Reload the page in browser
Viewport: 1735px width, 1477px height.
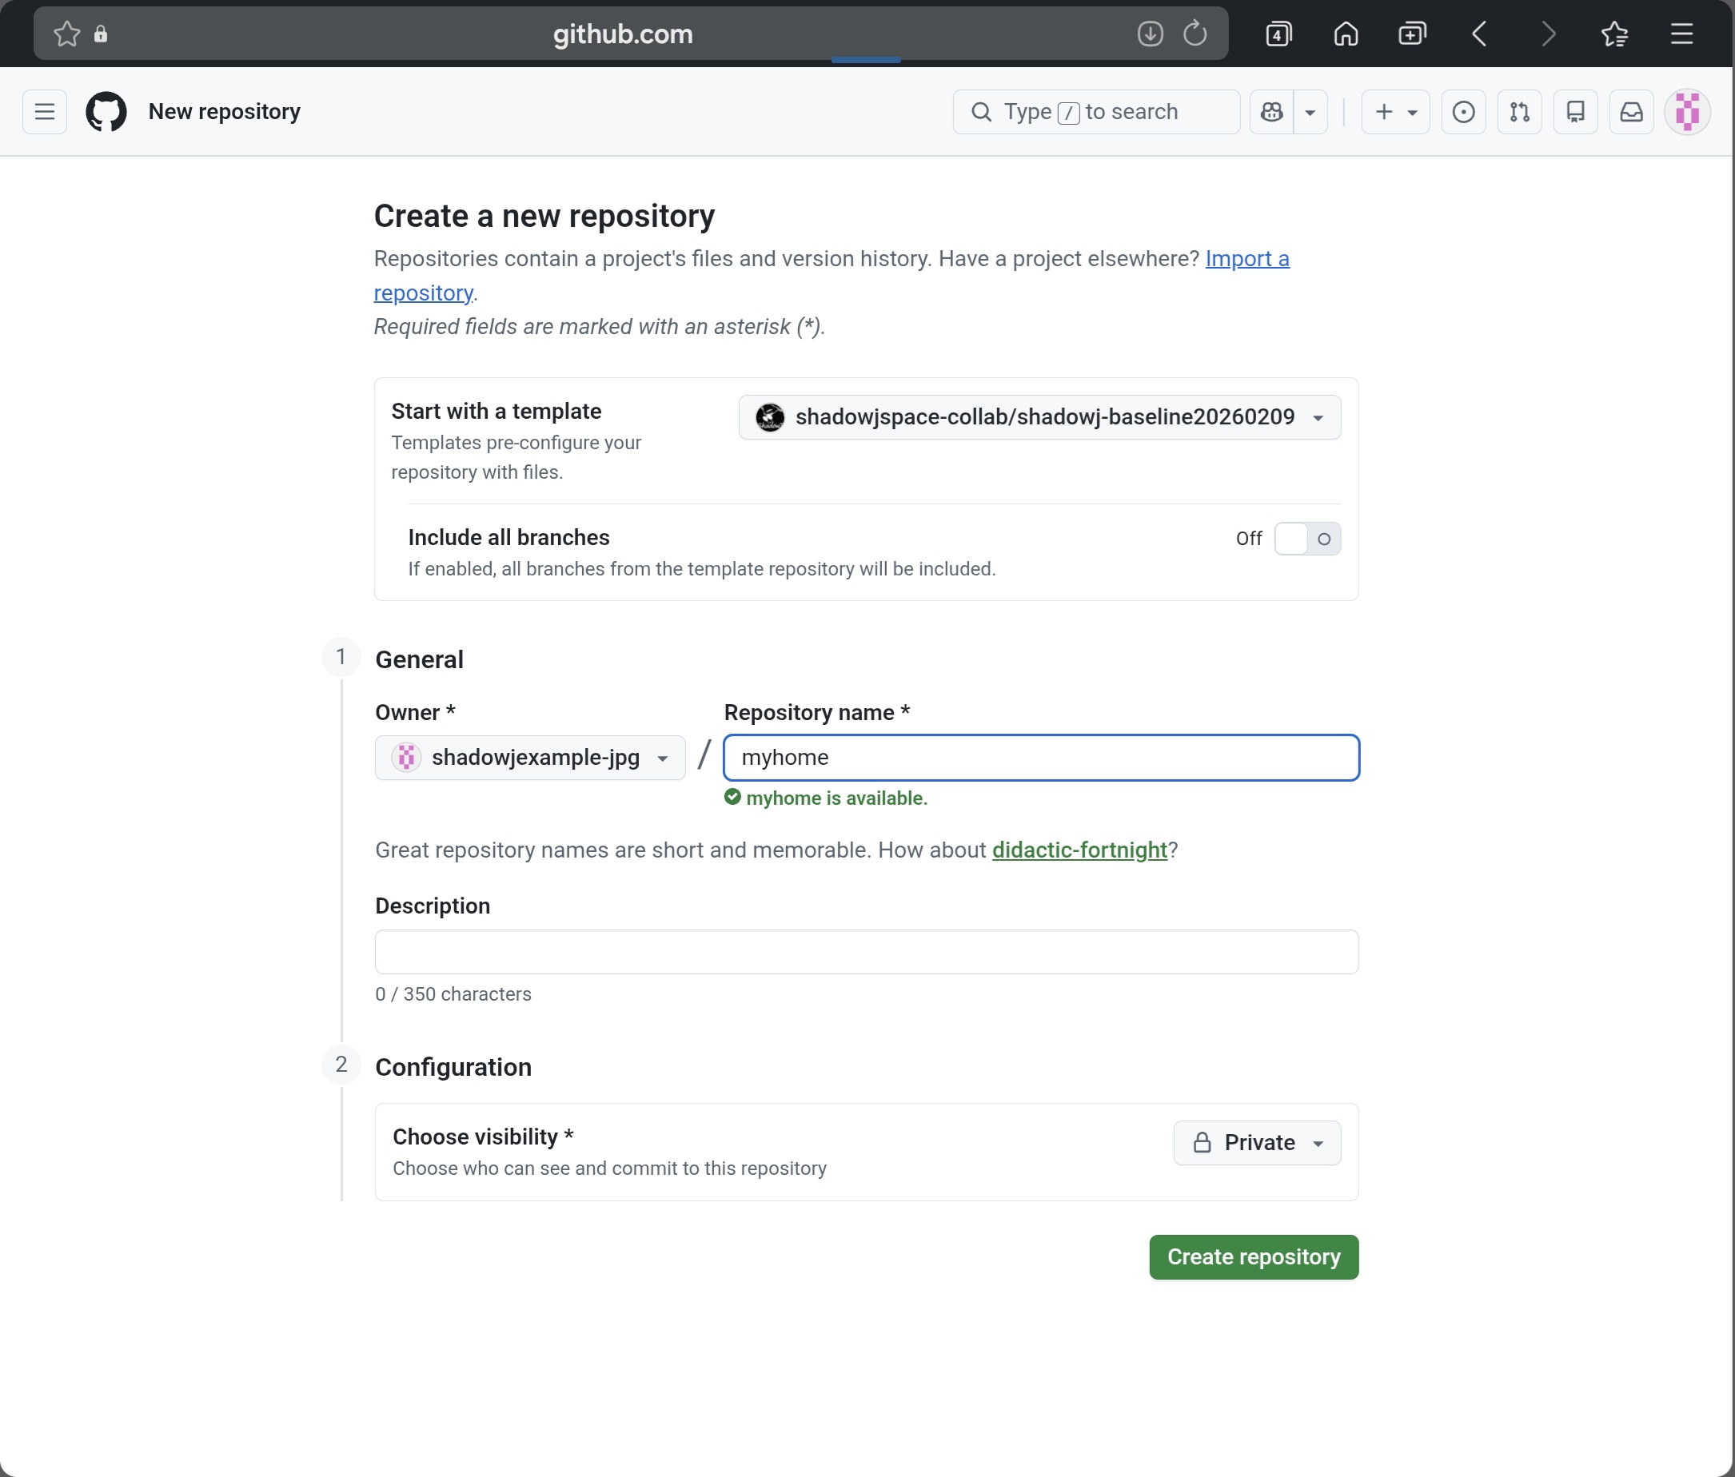coord(1195,34)
